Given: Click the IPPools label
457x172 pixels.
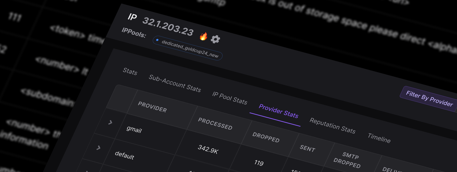Looking at the screenshot, I should (x=134, y=33).
